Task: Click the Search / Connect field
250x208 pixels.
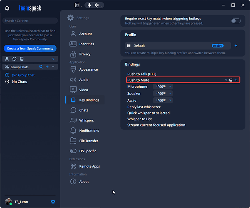Action: click(x=30, y=21)
